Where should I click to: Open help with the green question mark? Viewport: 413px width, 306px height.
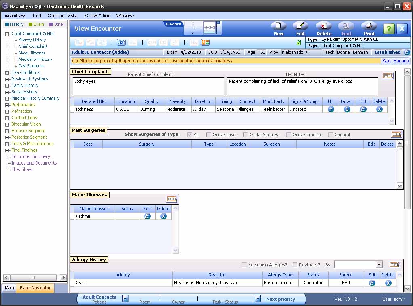click(389, 28)
